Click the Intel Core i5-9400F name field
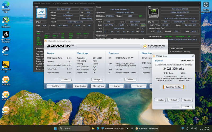Viewport: 212px width, 132px height. [x=64, y=9]
